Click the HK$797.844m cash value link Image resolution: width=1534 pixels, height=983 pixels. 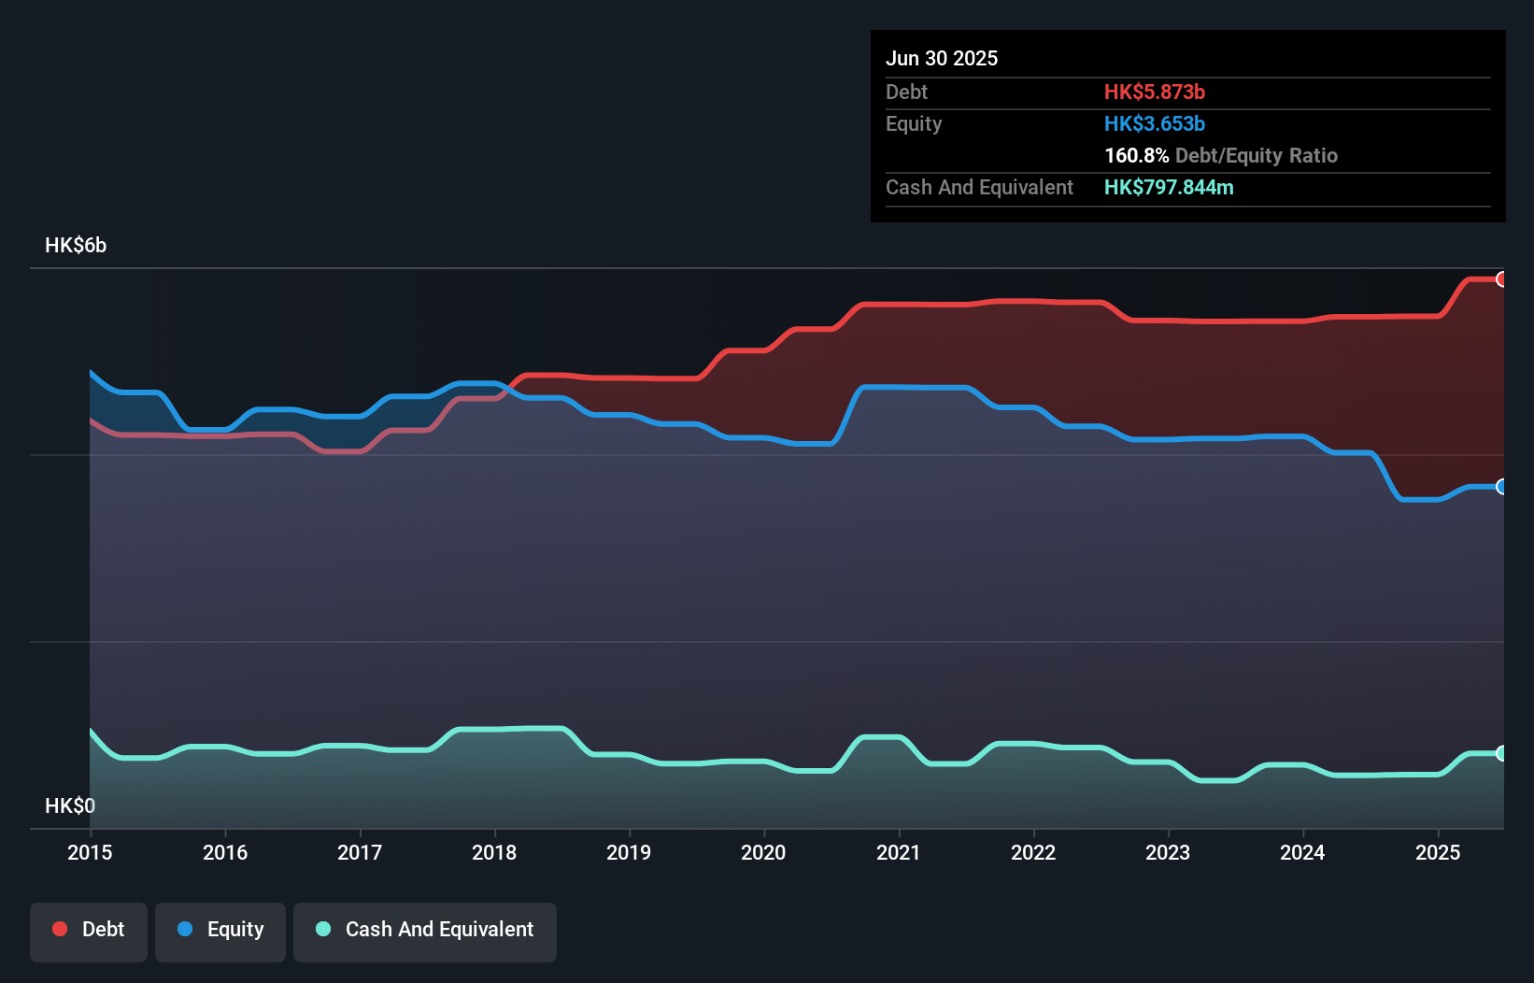coord(1169,187)
